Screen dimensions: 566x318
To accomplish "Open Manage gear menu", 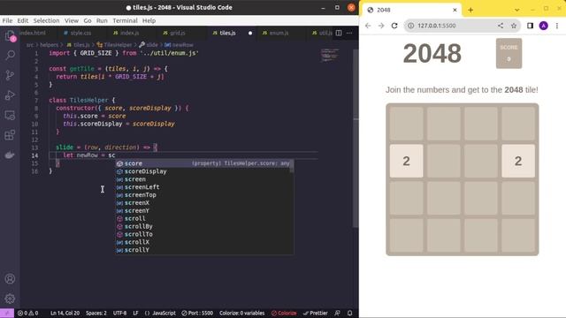I will [10, 299].
